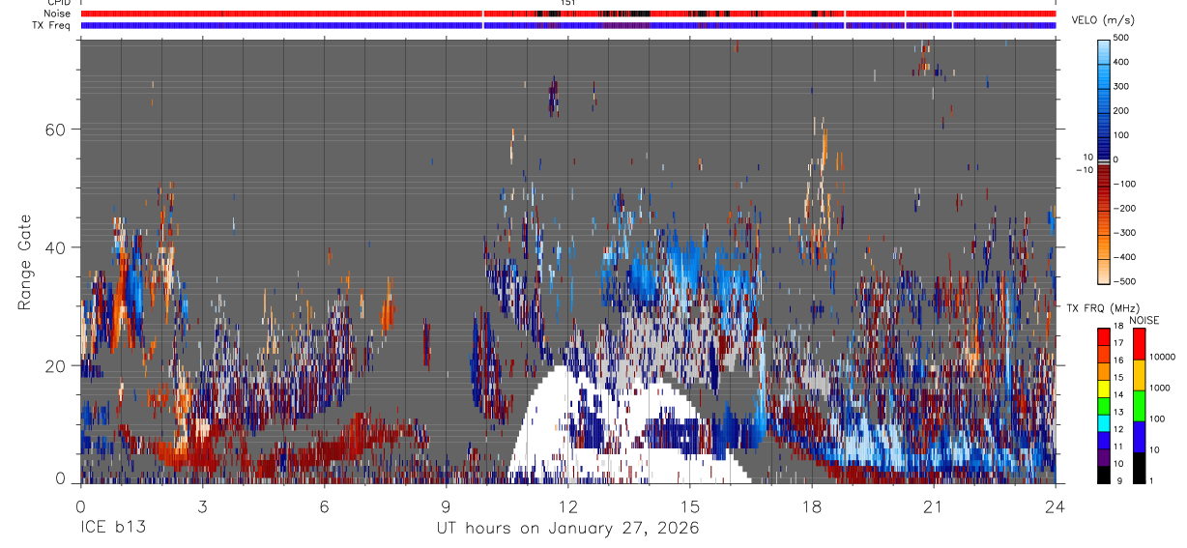
Task: Click the TX FRQ scale label '9'
Action: [x=1117, y=482]
